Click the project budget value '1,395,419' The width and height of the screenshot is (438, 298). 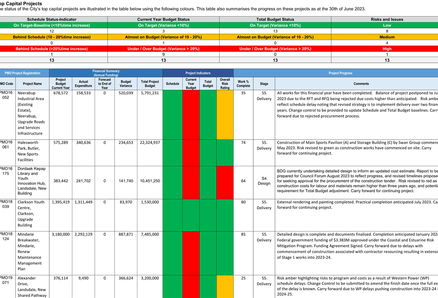(x=60, y=202)
